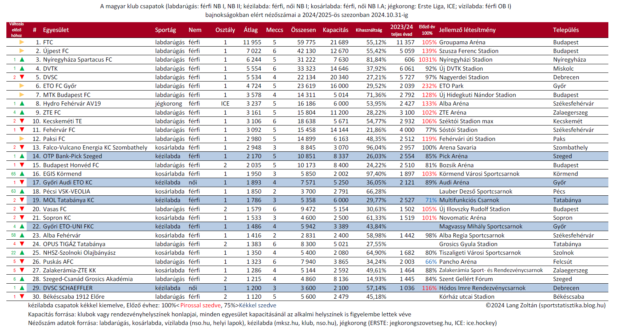Click green up arrow for NHSZ-Szolnoki Olajbányász
The width and height of the screenshot is (617, 331).
22,252
